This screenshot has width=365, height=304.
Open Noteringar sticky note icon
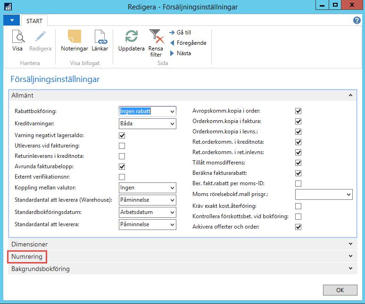click(x=75, y=36)
